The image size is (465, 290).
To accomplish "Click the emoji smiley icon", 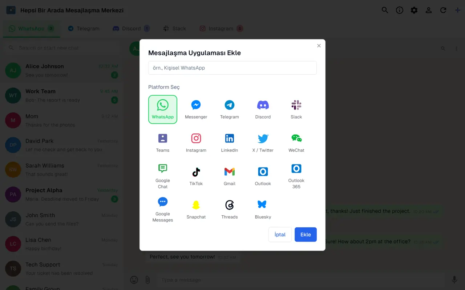I will point(134,280).
